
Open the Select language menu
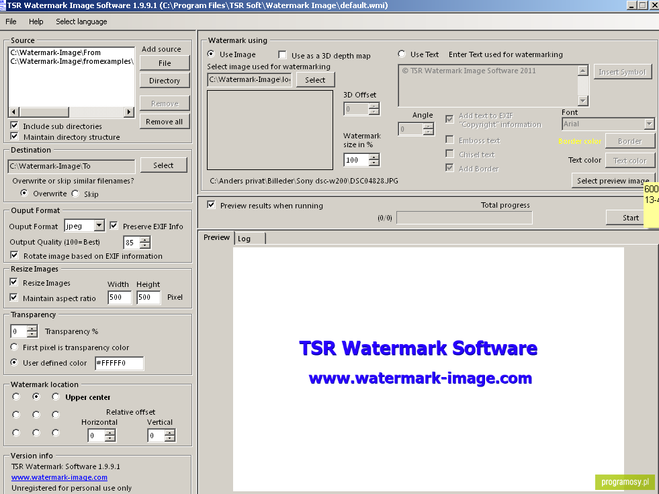click(81, 22)
